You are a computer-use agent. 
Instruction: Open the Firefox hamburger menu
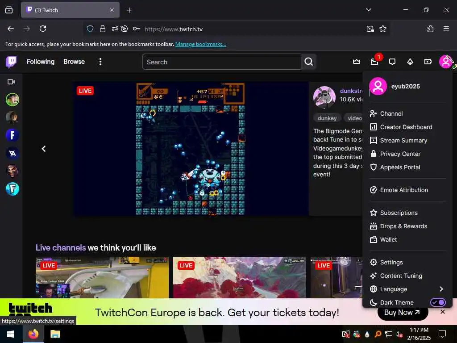click(x=446, y=29)
